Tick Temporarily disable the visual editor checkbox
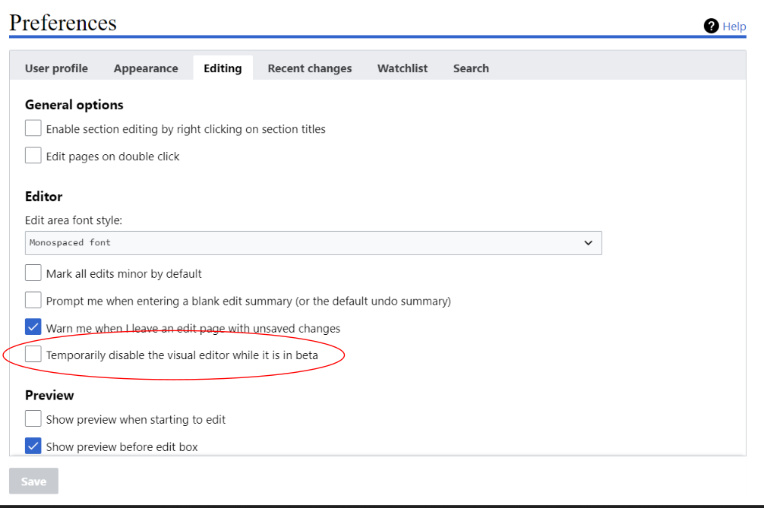The image size is (764, 508). (33, 355)
